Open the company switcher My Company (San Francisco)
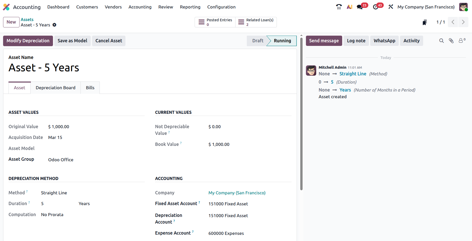Image resolution: width=472 pixels, height=241 pixels. pos(426,7)
